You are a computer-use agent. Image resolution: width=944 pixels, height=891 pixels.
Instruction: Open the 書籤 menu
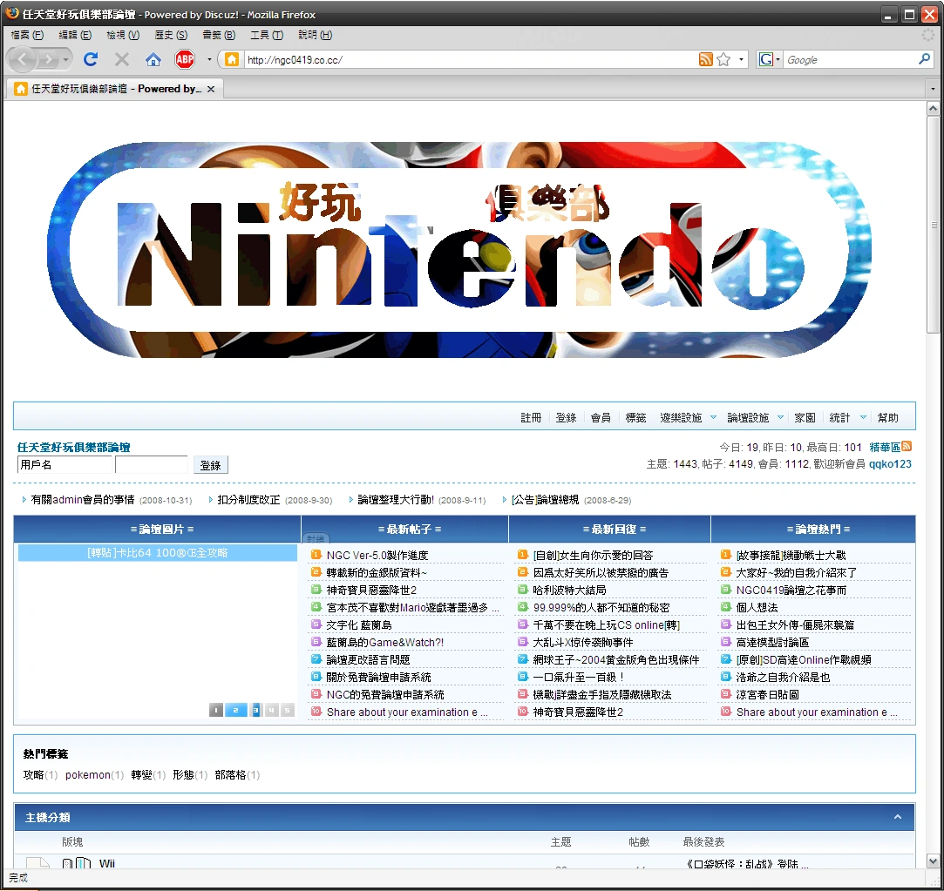(219, 35)
